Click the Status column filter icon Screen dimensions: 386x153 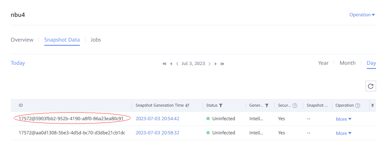(221, 105)
